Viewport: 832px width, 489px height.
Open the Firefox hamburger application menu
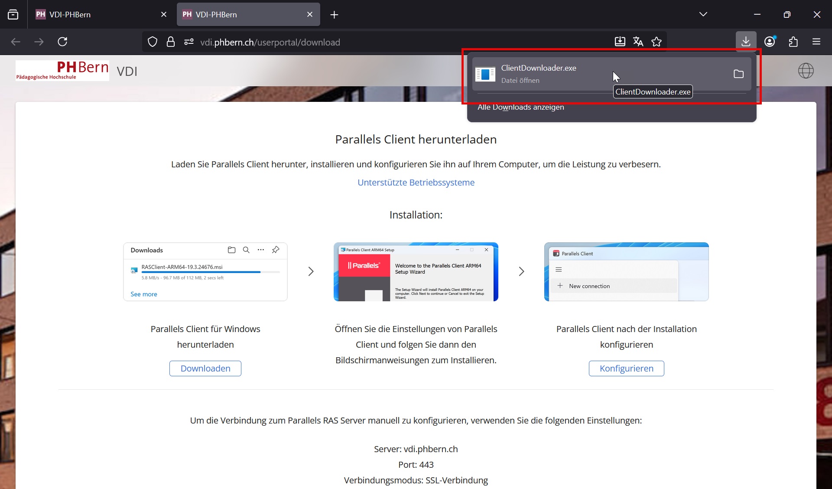tap(816, 42)
